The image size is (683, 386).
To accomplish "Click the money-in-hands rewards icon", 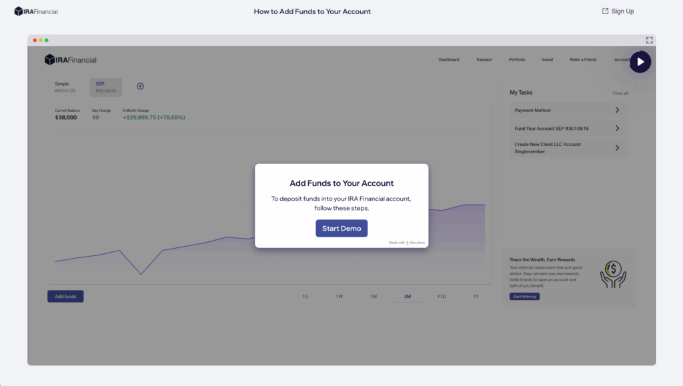I will [612, 274].
